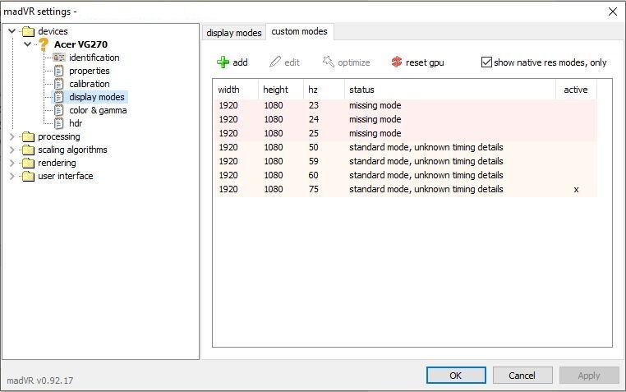Click the status column header
This screenshot has height=392, width=626.
coord(450,90)
